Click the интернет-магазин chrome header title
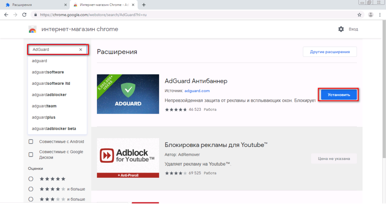The width and height of the screenshot is (386, 217). pos(80,29)
